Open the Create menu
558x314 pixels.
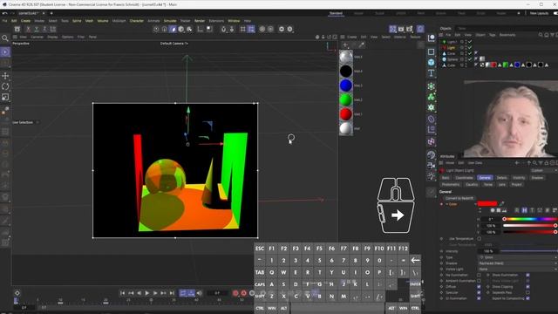point(25,21)
